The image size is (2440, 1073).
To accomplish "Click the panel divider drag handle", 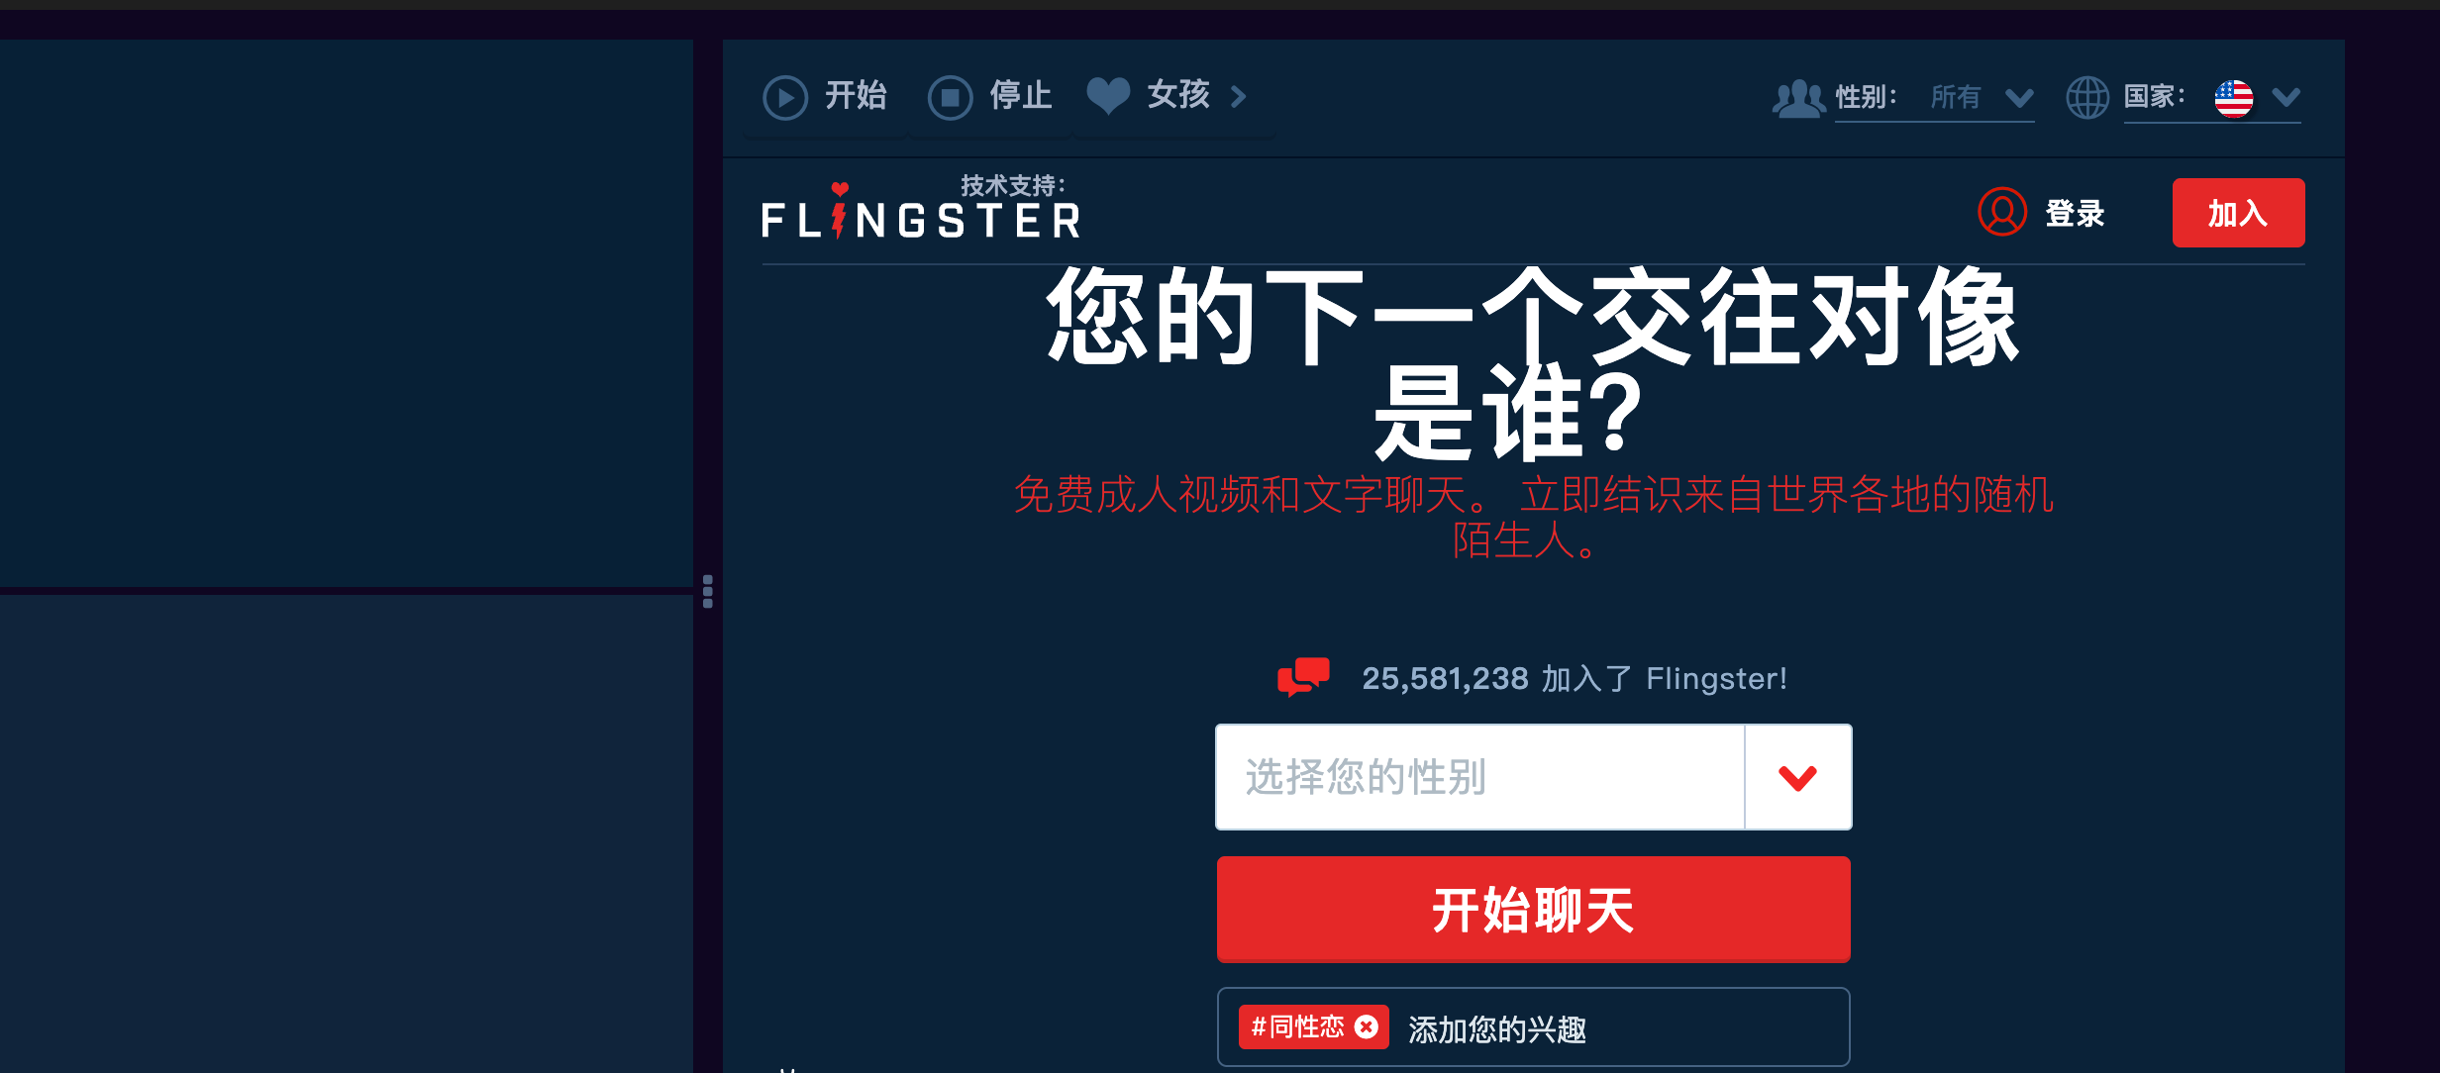I will click(707, 591).
